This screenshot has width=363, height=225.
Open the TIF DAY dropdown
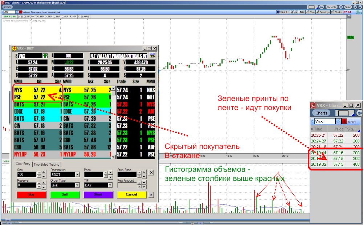[x=110, y=185]
